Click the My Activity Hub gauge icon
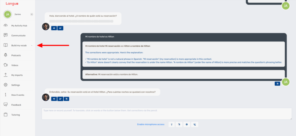296x136 pixels. 6,25
